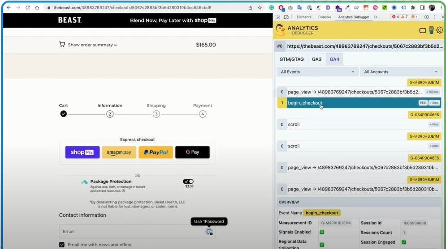Click the #6 request URL header
The height and width of the screenshot is (249, 446).
(x=359, y=46)
